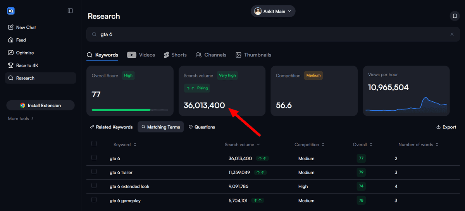Click the overall score 78 badge
This screenshot has height=211, width=465.
point(361,200)
